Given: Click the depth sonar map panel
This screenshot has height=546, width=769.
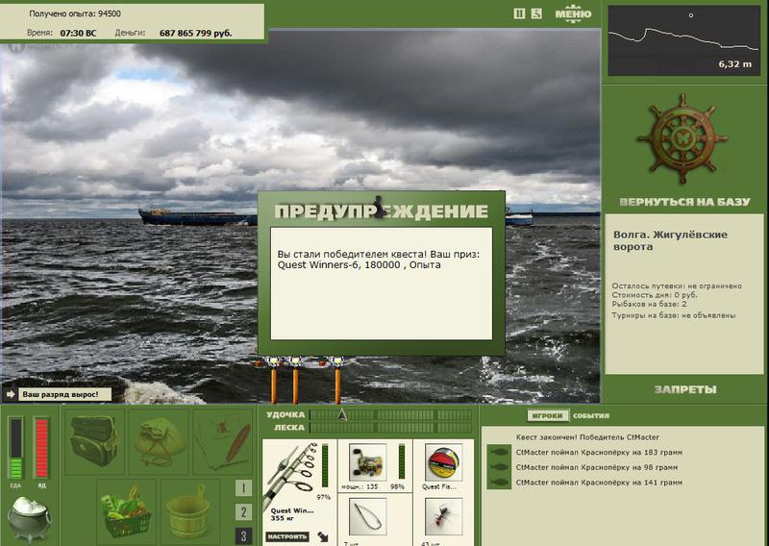Looking at the screenshot, I should 684,40.
